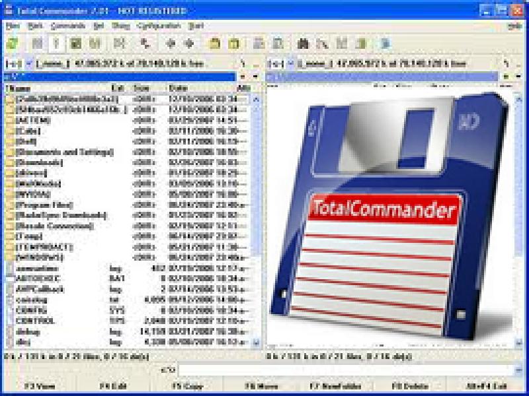The image size is (529, 396).
Task: Open the Mark menu
Action: point(35,26)
